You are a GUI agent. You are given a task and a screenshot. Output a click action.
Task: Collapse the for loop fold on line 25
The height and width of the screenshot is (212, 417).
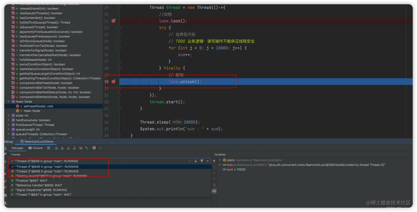(119, 48)
